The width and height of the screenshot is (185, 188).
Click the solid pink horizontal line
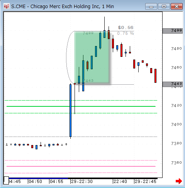tap(81, 166)
